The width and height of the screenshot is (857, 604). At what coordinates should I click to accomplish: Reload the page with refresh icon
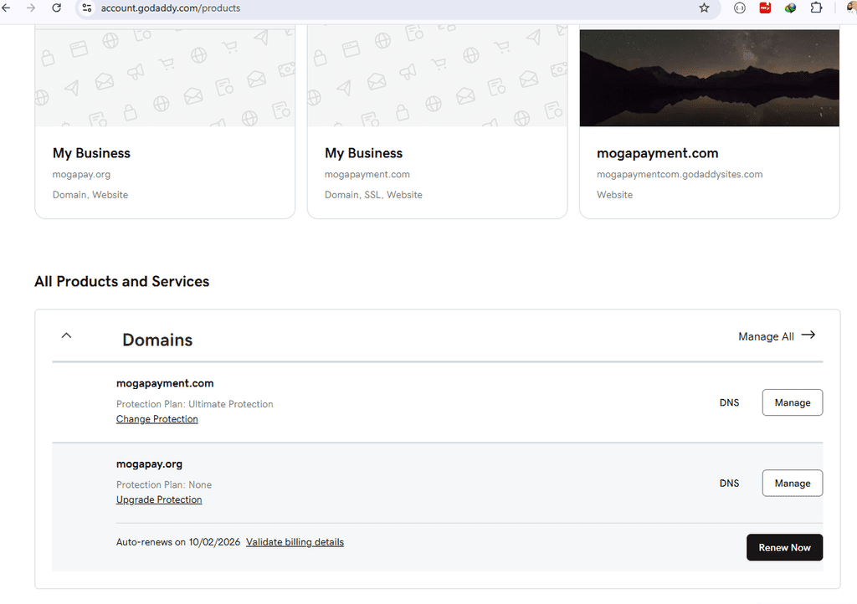[56, 8]
